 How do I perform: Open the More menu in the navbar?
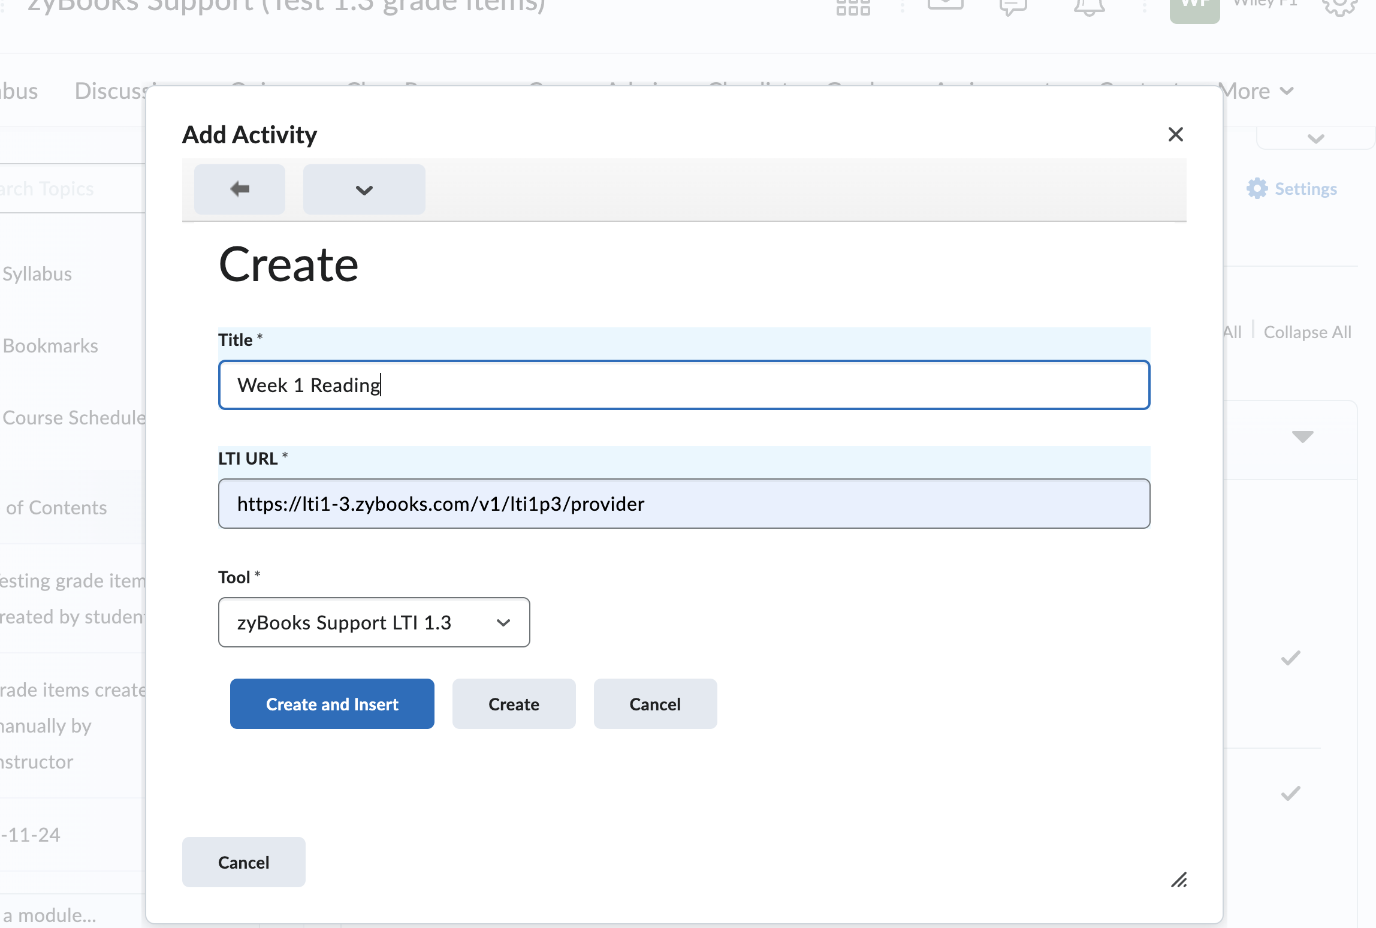click(x=1256, y=91)
